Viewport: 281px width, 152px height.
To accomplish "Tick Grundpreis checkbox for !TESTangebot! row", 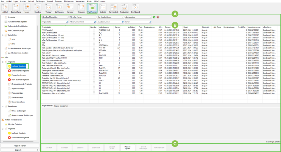I will click(94, 30).
